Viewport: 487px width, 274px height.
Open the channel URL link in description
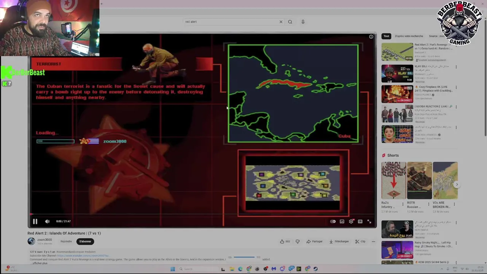pyautogui.click(x=83, y=256)
